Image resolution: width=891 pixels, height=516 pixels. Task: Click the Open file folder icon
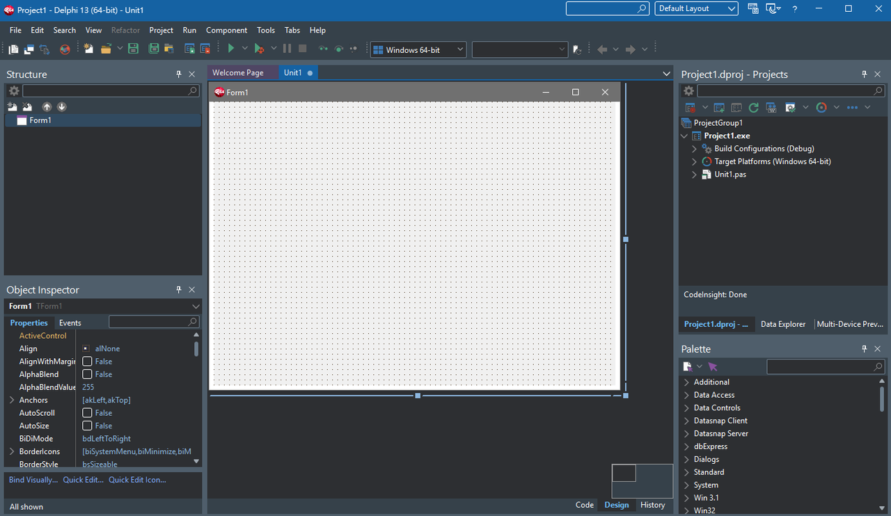[107, 49]
